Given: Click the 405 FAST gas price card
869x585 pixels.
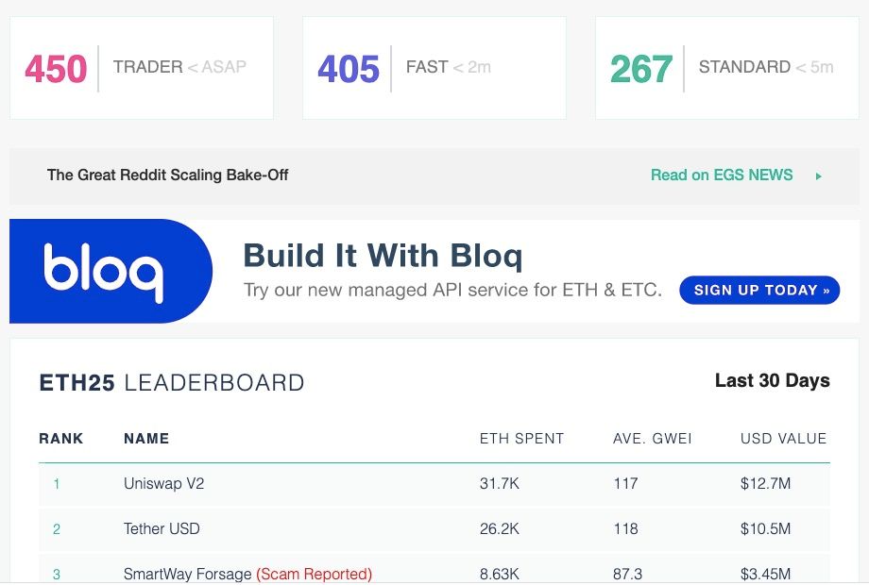Looking at the screenshot, I should (x=434, y=68).
